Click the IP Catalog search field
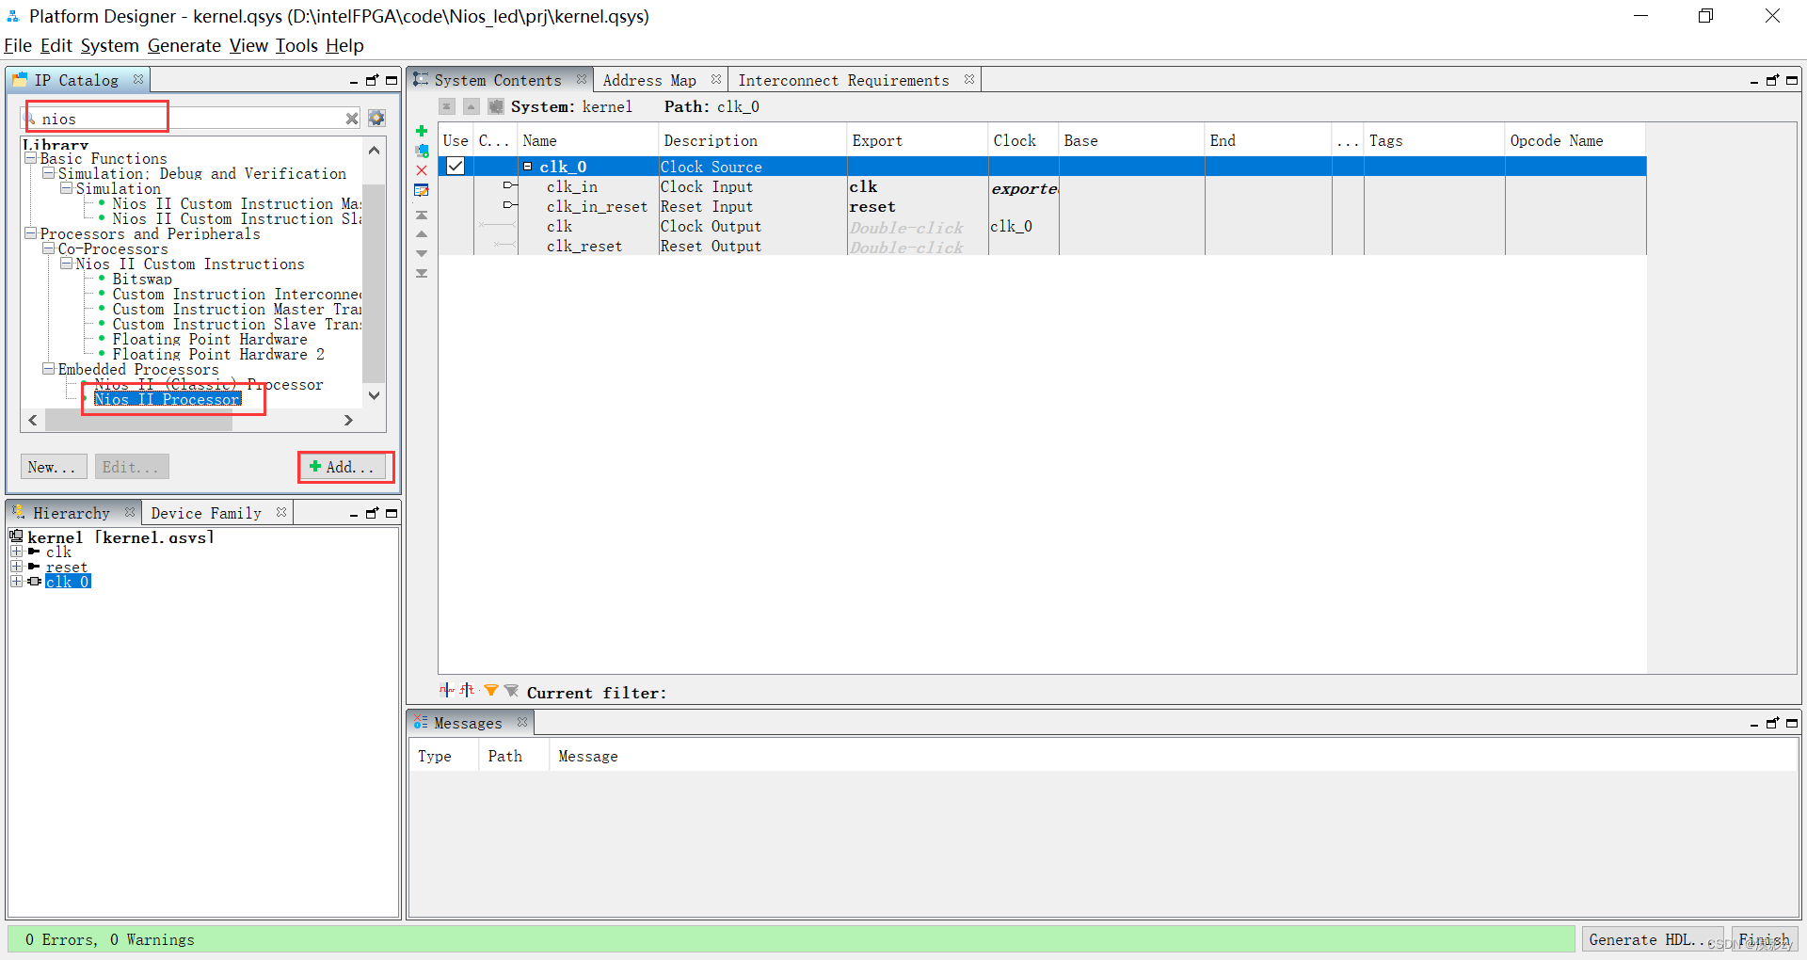1807x960 pixels. tap(188, 119)
